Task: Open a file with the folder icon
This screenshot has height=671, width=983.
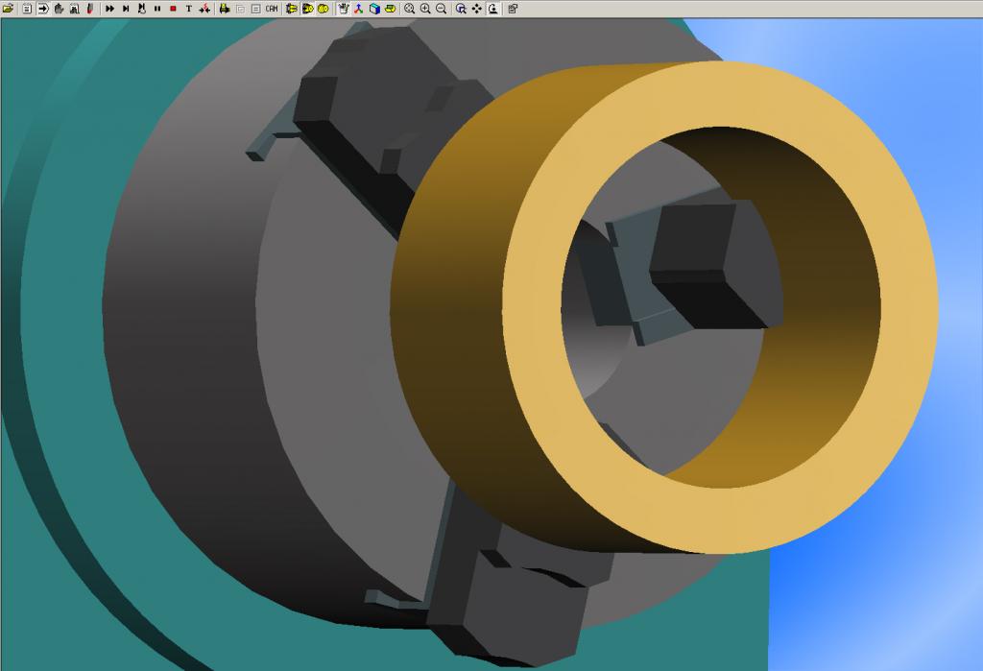Action: (9, 9)
